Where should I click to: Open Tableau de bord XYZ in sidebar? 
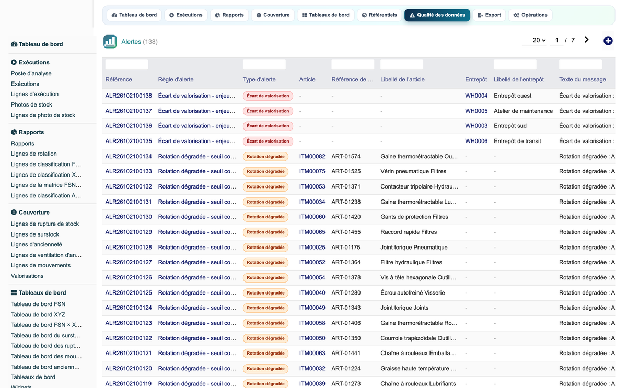click(38, 315)
